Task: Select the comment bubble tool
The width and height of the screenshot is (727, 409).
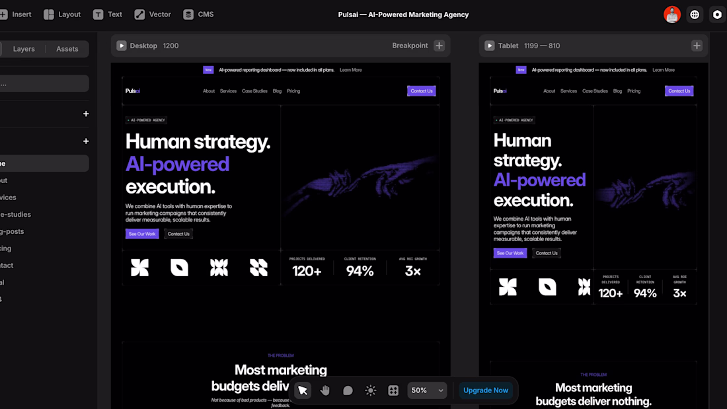Action: tap(348, 390)
